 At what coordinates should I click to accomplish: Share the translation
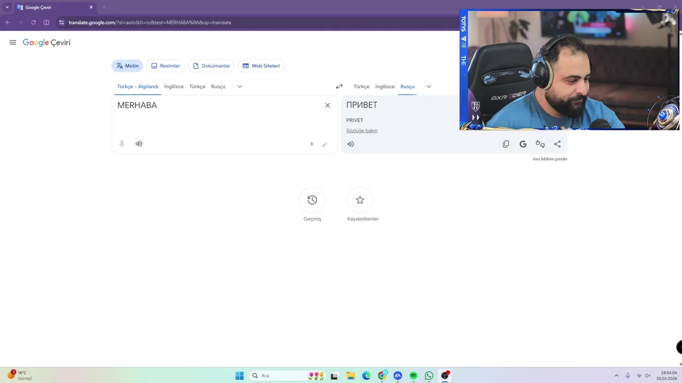pos(557,144)
